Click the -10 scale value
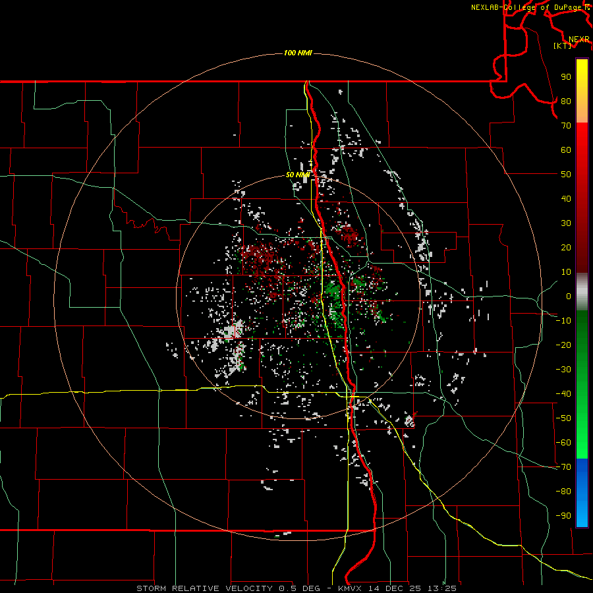This screenshot has width=593, height=593. pyautogui.click(x=563, y=321)
